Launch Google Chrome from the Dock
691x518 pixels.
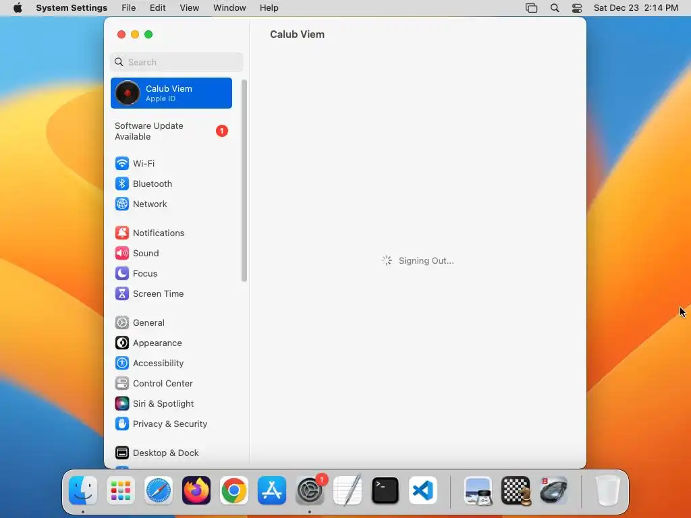click(234, 490)
